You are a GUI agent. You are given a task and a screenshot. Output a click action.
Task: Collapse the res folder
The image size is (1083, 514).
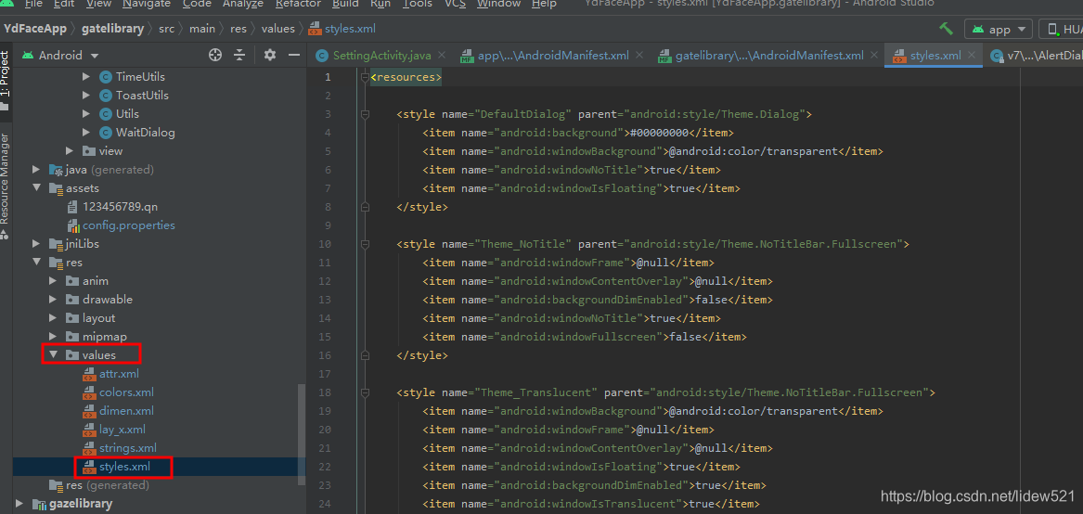tap(36, 263)
